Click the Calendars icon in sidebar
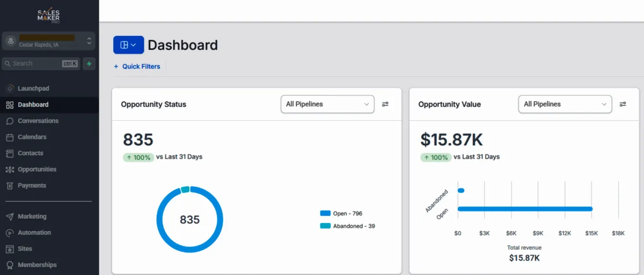The height and width of the screenshot is (275, 644). coord(10,137)
